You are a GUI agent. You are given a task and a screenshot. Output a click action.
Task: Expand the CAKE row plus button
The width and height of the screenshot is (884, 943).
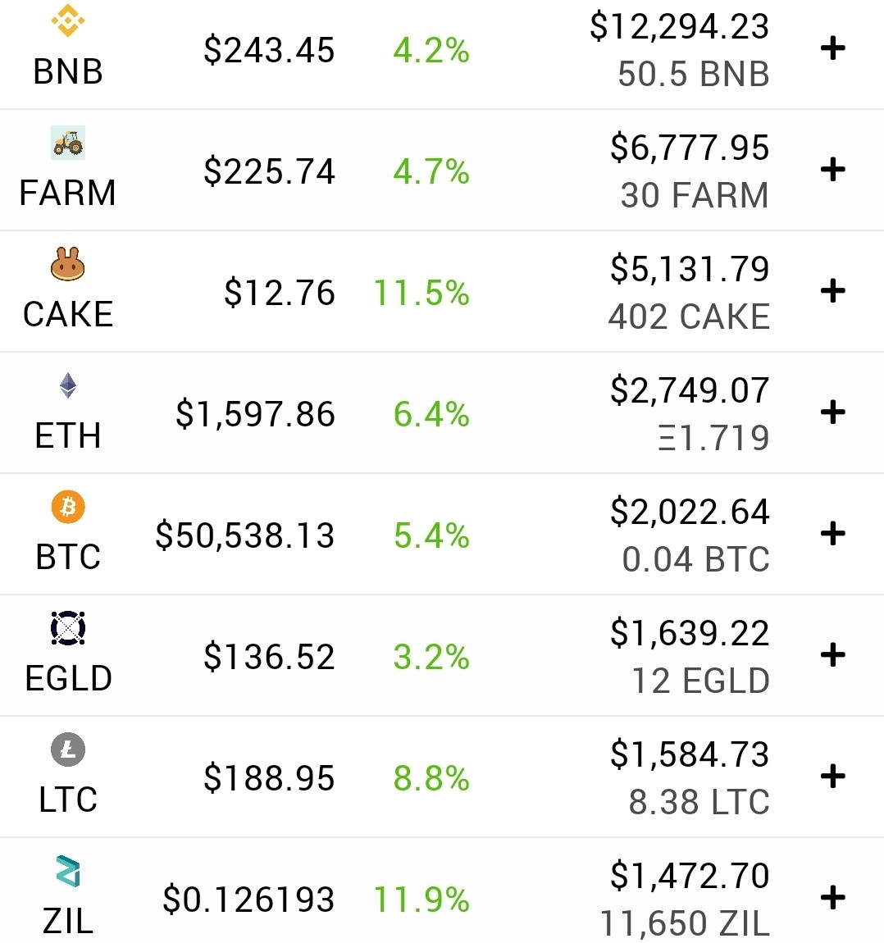coord(833,291)
